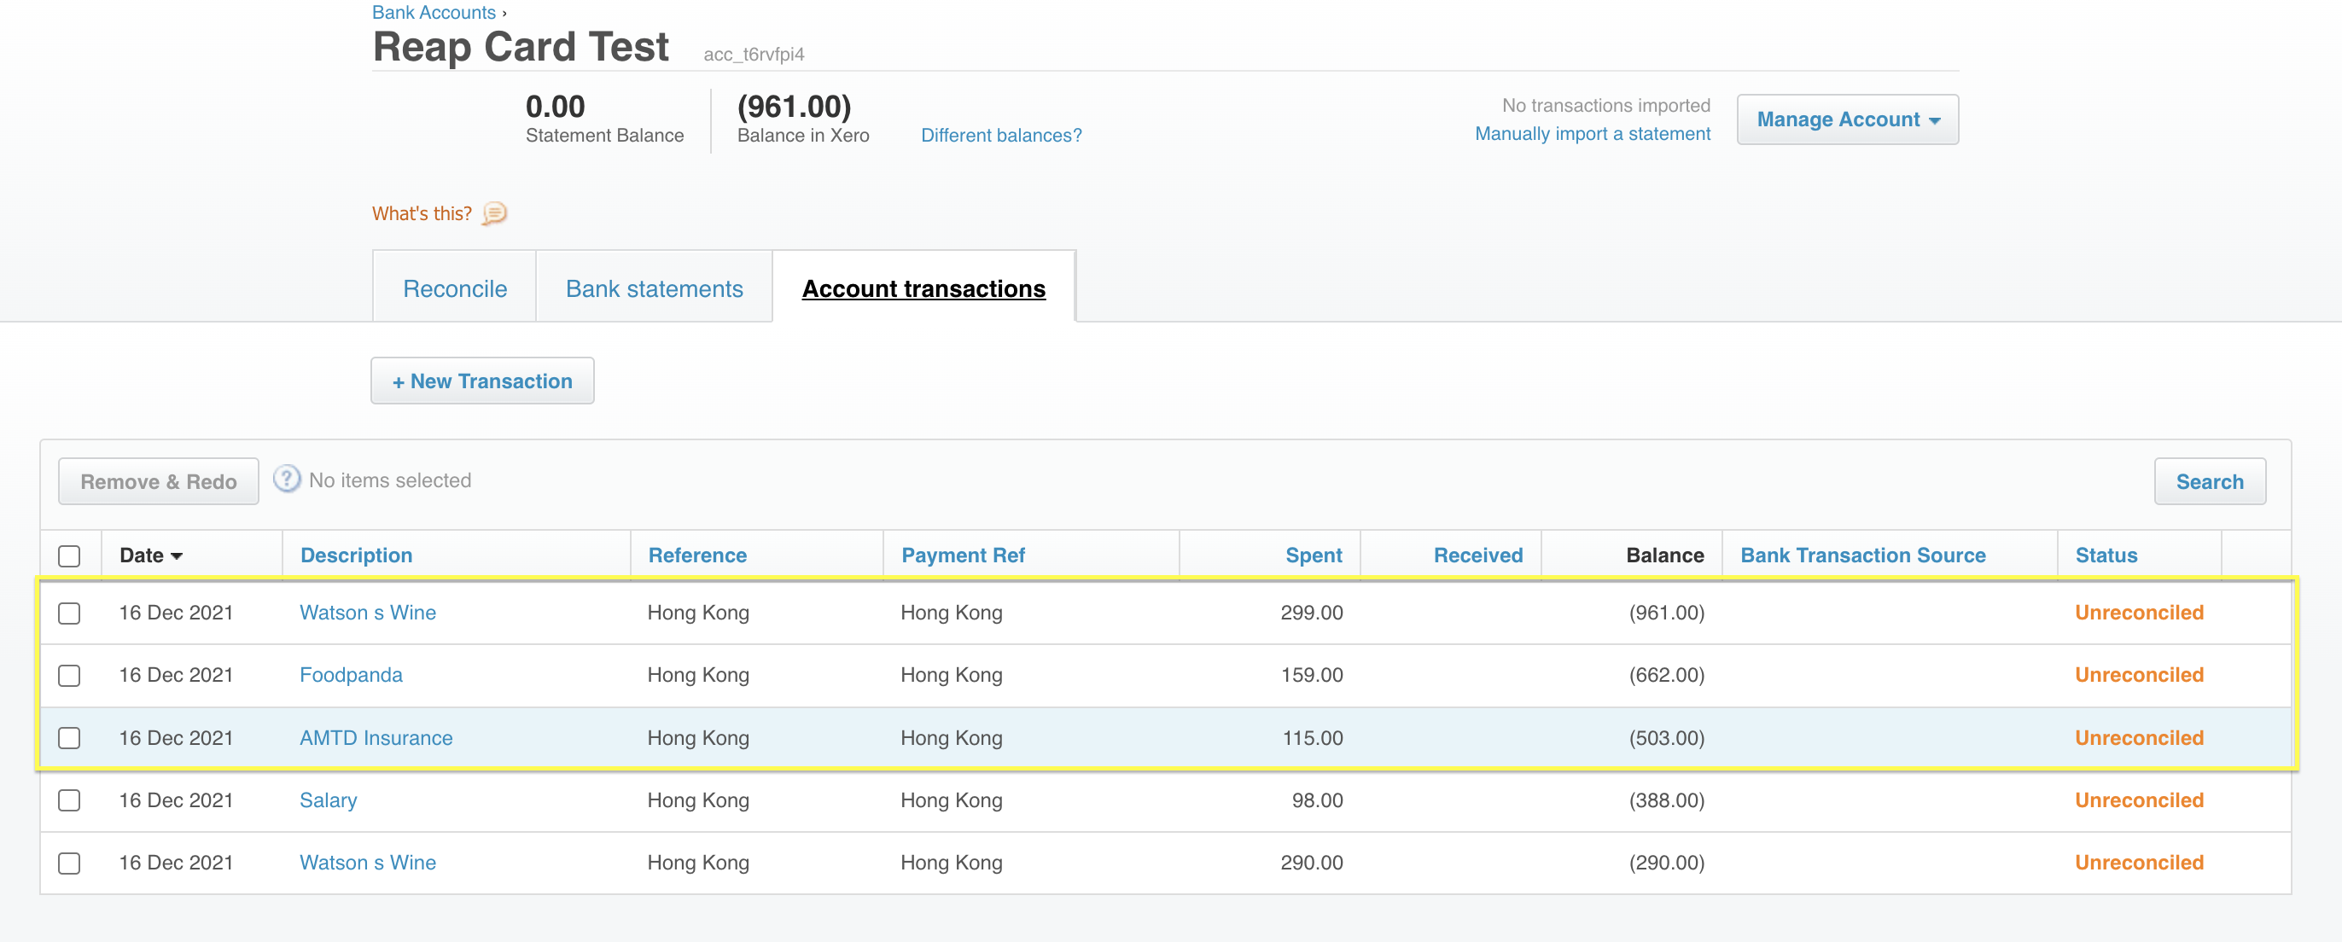
Task: Open the Bank statements tab
Action: pyautogui.click(x=654, y=288)
